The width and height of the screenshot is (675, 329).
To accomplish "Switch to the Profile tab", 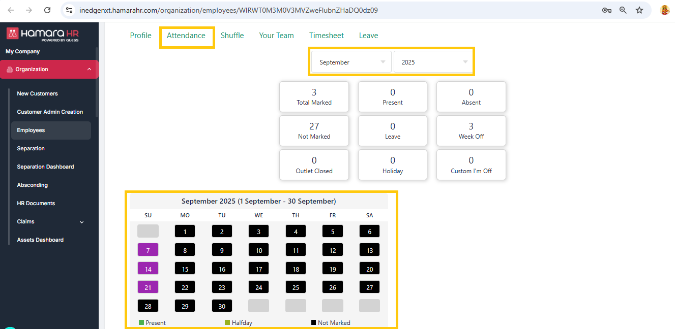I will pos(140,36).
